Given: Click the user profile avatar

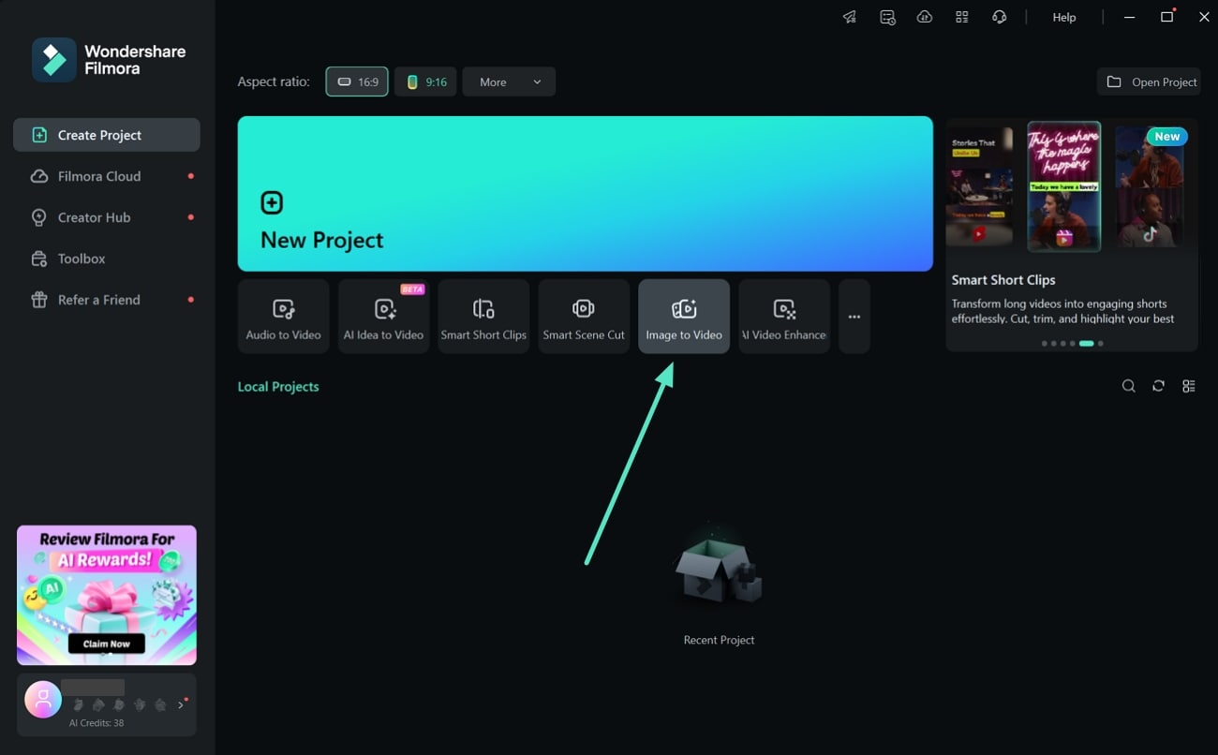Looking at the screenshot, I should pos(43,699).
